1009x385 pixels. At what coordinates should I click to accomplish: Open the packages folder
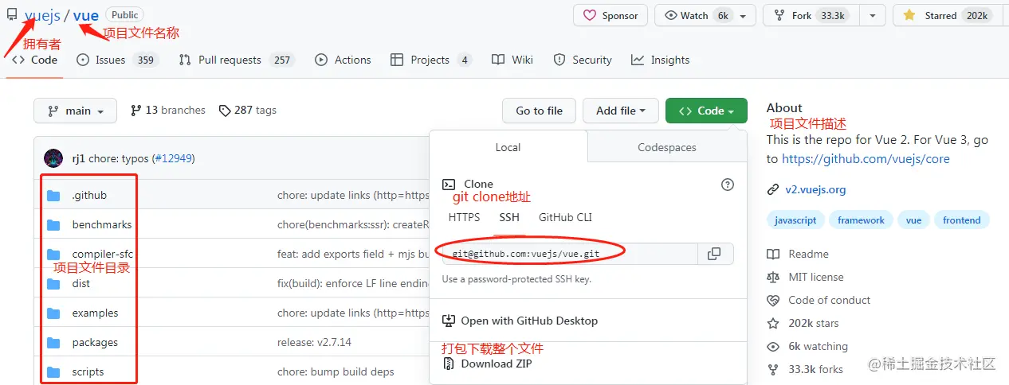coord(95,342)
